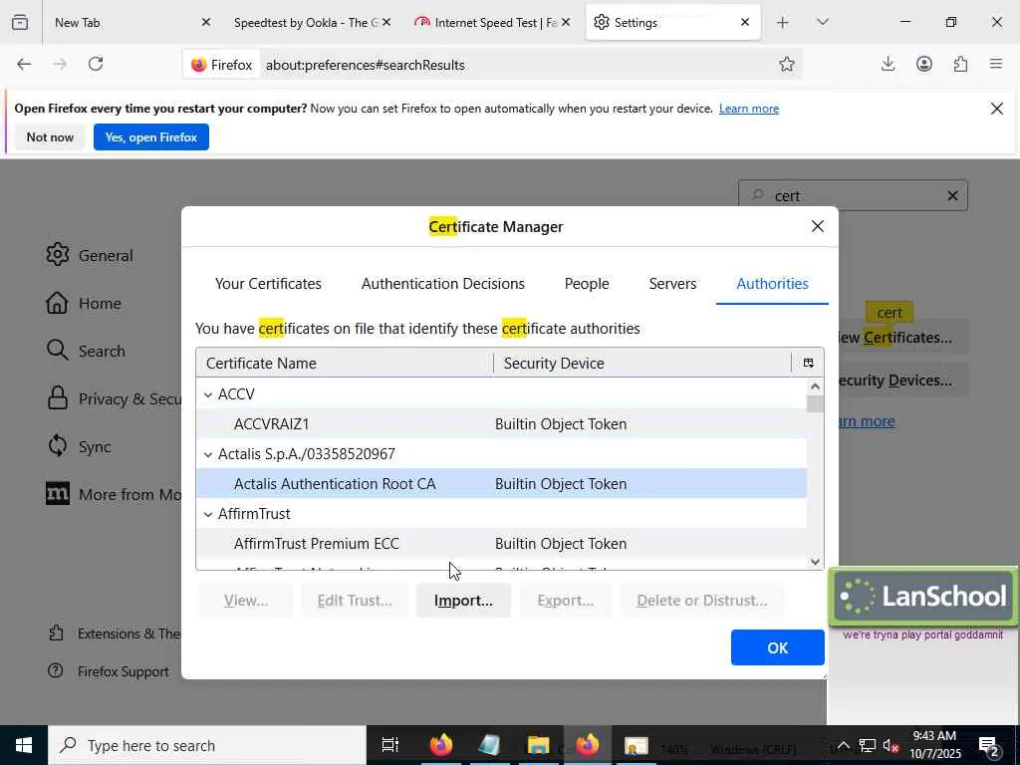Click the certificate list scroll down arrow
1020x765 pixels.
click(815, 562)
